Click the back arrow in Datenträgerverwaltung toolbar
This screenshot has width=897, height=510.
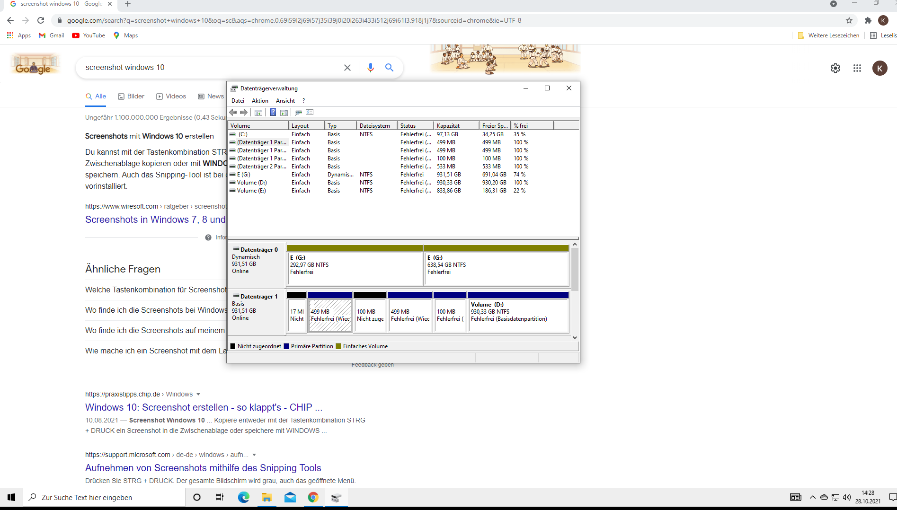pyautogui.click(x=233, y=112)
